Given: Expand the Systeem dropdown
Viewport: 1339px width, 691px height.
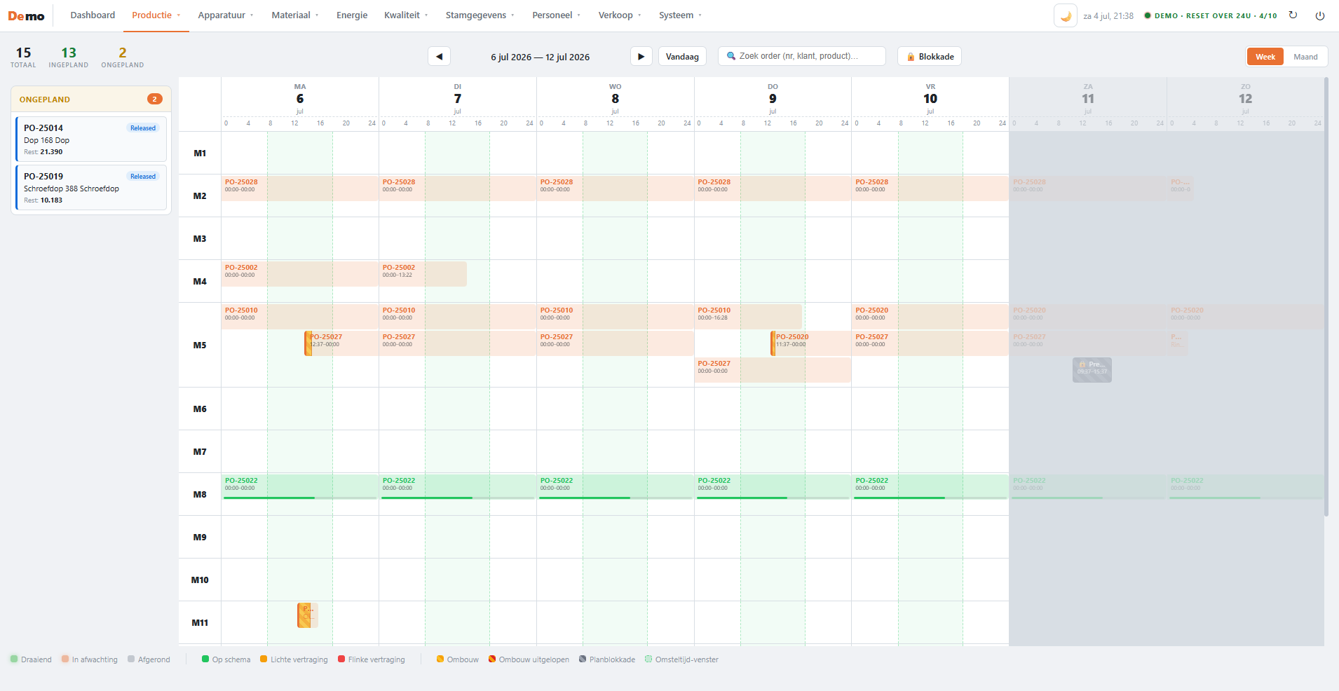Looking at the screenshot, I should (x=680, y=15).
